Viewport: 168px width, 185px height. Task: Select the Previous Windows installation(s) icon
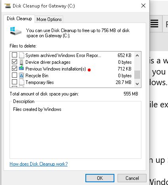pyautogui.click(x=21, y=69)
